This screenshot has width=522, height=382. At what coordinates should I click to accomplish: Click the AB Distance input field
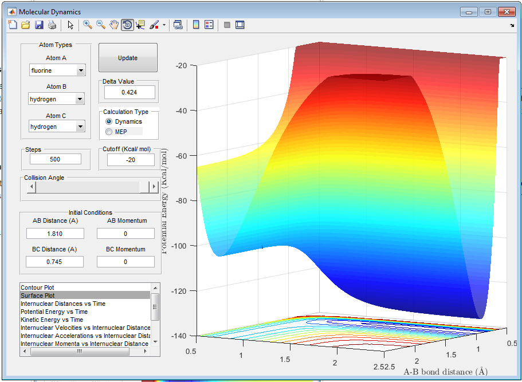coord(55,234)
